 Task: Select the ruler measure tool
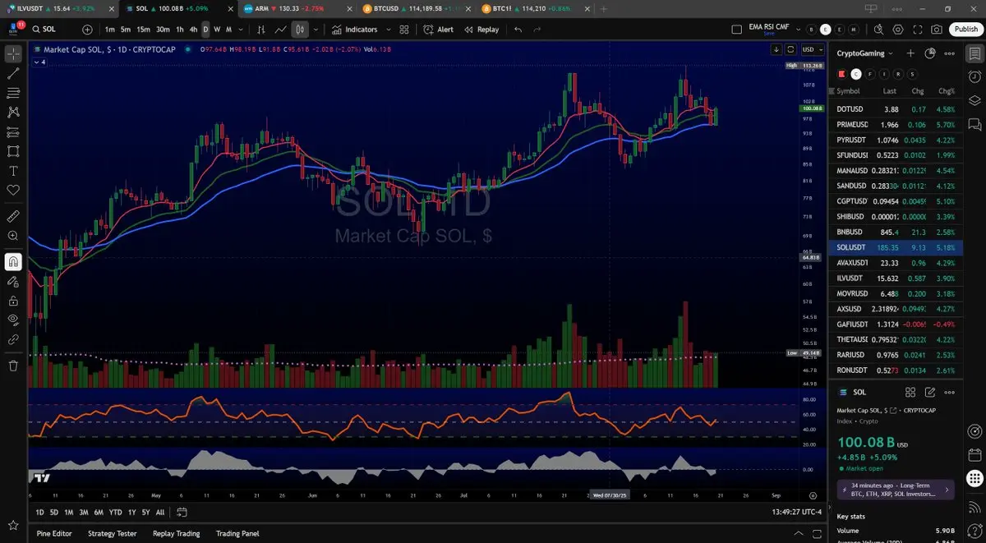point(13,216)
